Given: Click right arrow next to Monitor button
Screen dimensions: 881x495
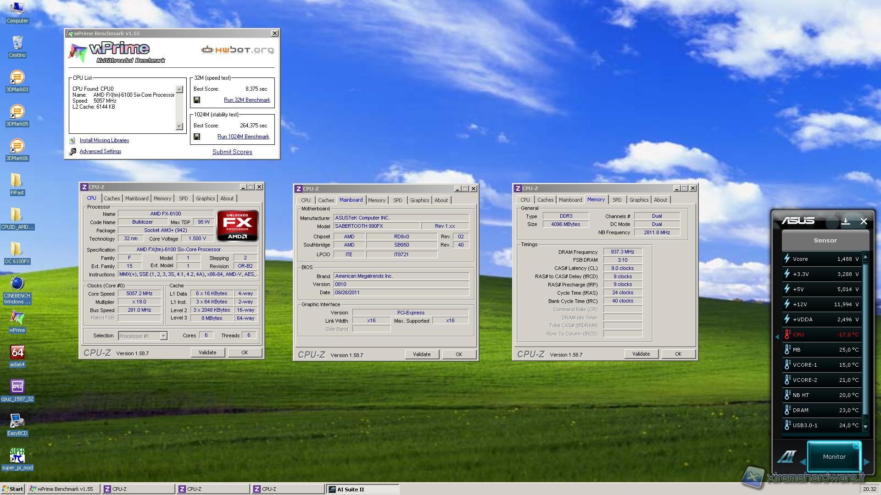Looking at the screenshot, I should 866,462.
